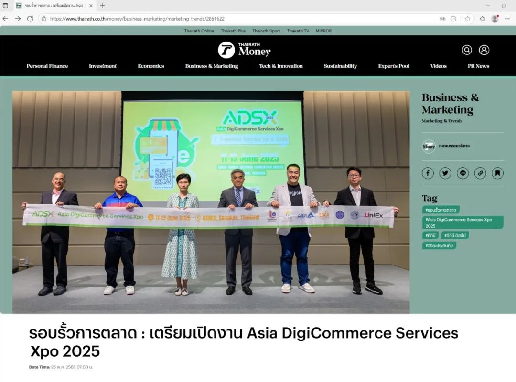This screenshot has height=382, width=516.
Task: Open the กองบรรณาธิการ author name
Action: click(x=454, y=146)
